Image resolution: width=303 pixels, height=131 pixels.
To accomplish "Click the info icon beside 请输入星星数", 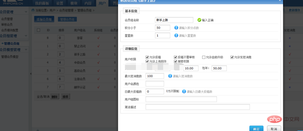I will pos(176,35).
